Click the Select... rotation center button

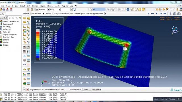[87, 90]
